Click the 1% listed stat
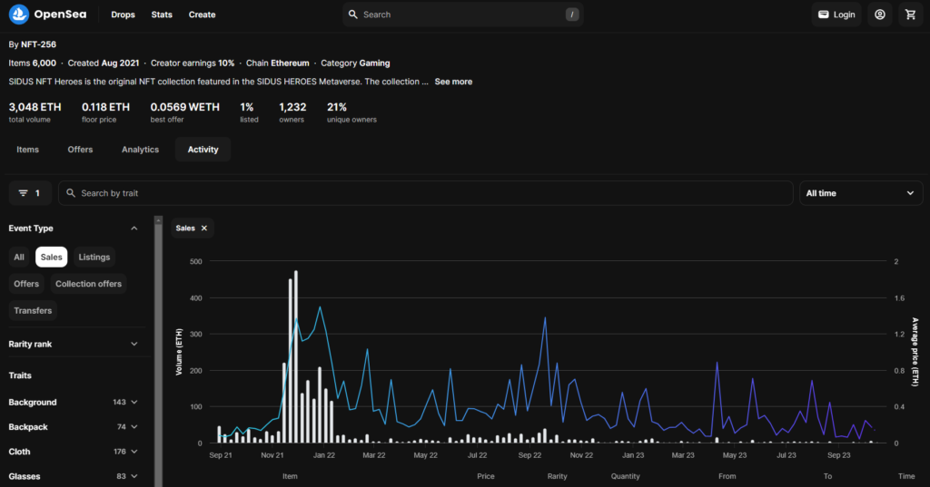Image resolution: width=930 pixels, height=487 pixels. click(x=249, y=112)
